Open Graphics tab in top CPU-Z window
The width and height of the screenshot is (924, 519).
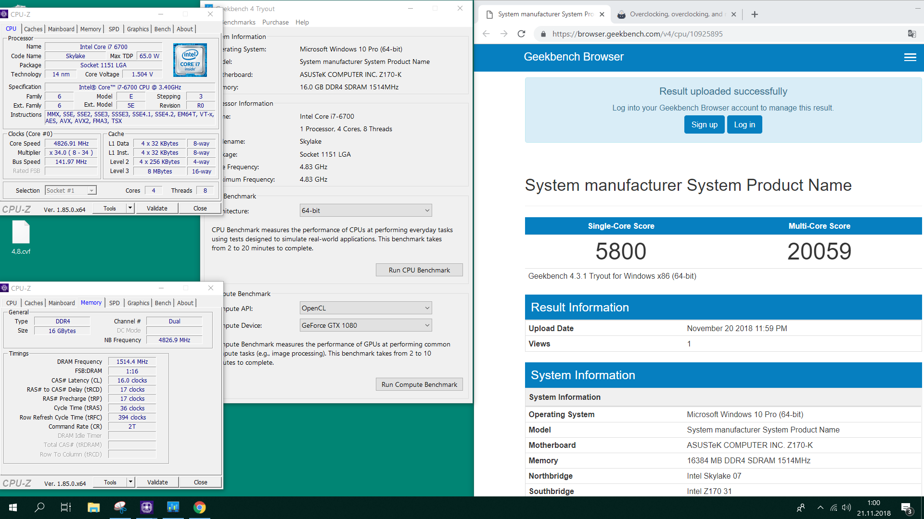(x=138, y=29)
